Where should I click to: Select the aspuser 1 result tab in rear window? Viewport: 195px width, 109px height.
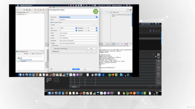[74, 87]
